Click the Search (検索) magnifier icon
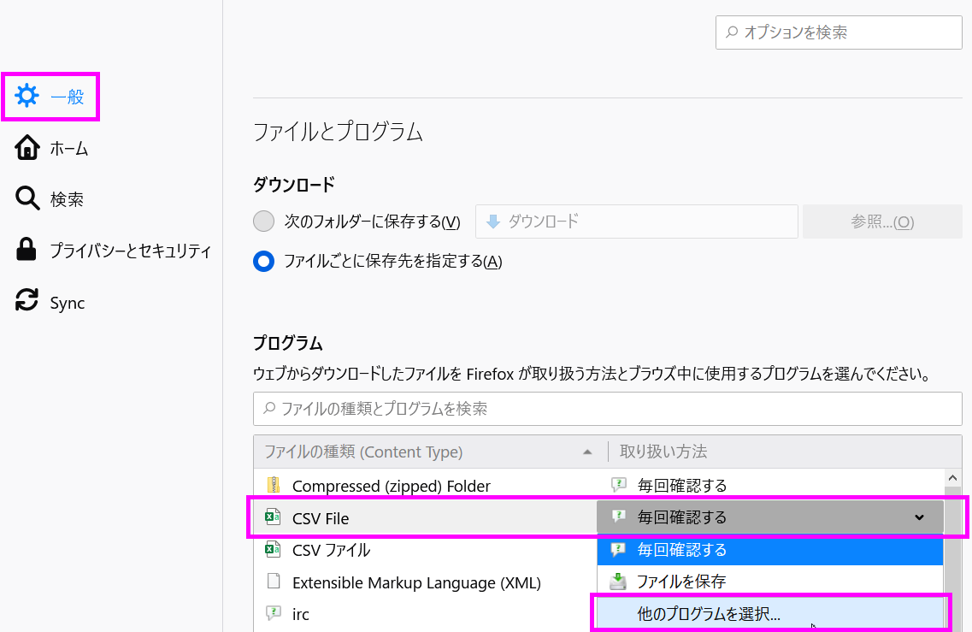 27,199
